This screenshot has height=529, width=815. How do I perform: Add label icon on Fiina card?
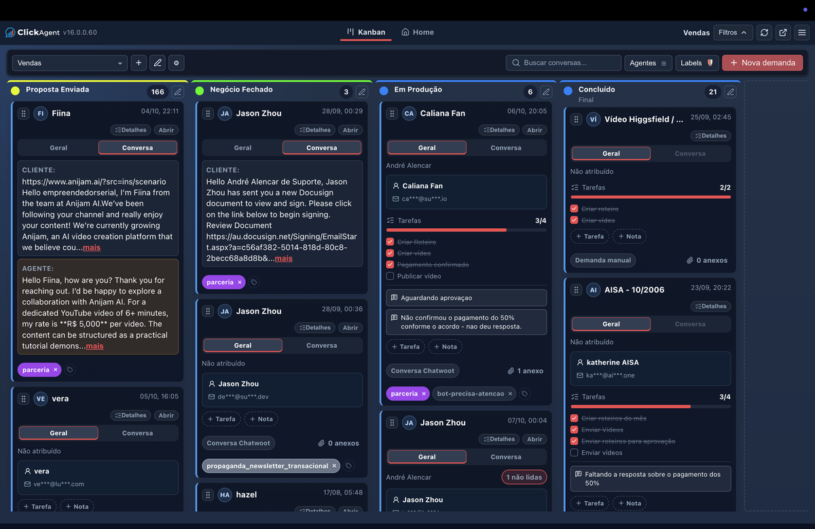70,370
